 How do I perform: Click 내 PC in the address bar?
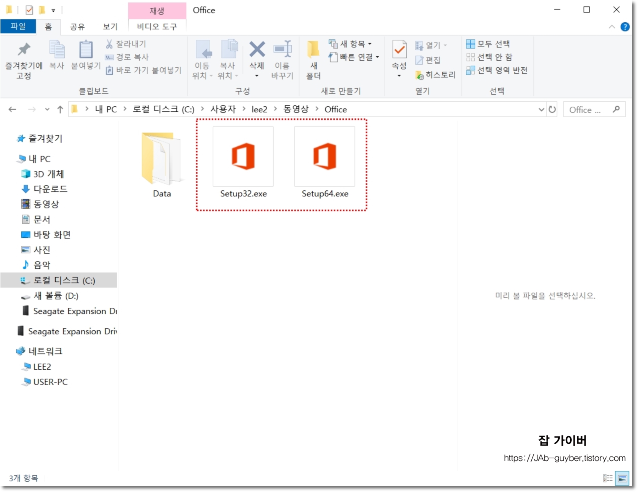tap(106, 110)
